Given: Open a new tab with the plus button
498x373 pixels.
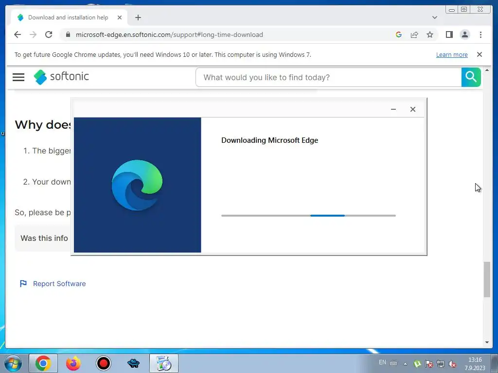Looking at the screenshot, I should click(138, 17).
